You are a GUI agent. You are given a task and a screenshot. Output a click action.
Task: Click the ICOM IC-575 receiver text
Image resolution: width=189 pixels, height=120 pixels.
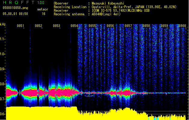point(120,10)
